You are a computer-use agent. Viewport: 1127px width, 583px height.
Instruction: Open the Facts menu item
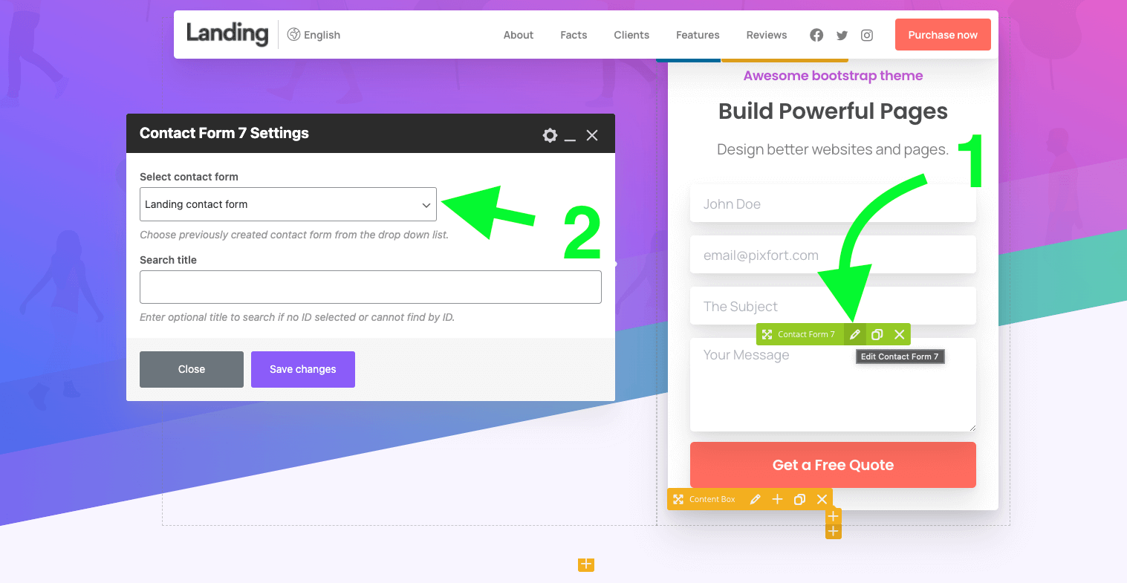click(574, 35)
